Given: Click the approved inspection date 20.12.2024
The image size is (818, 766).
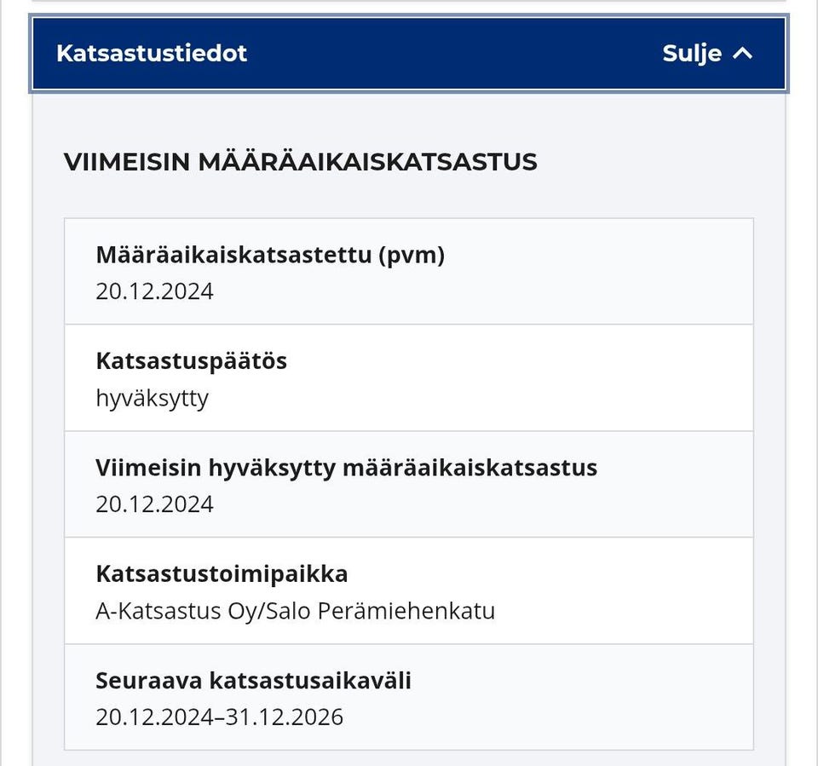Looking at the screenshot, I should 154,504.
